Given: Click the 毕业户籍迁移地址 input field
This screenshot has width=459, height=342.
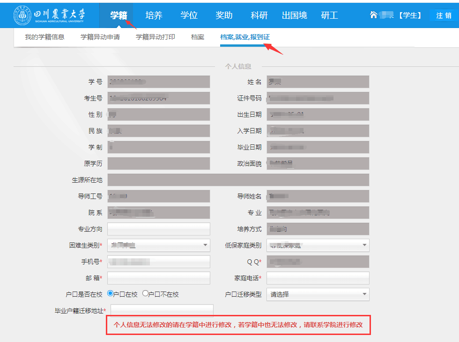Looking at the screenshot, I should point(162,311).
